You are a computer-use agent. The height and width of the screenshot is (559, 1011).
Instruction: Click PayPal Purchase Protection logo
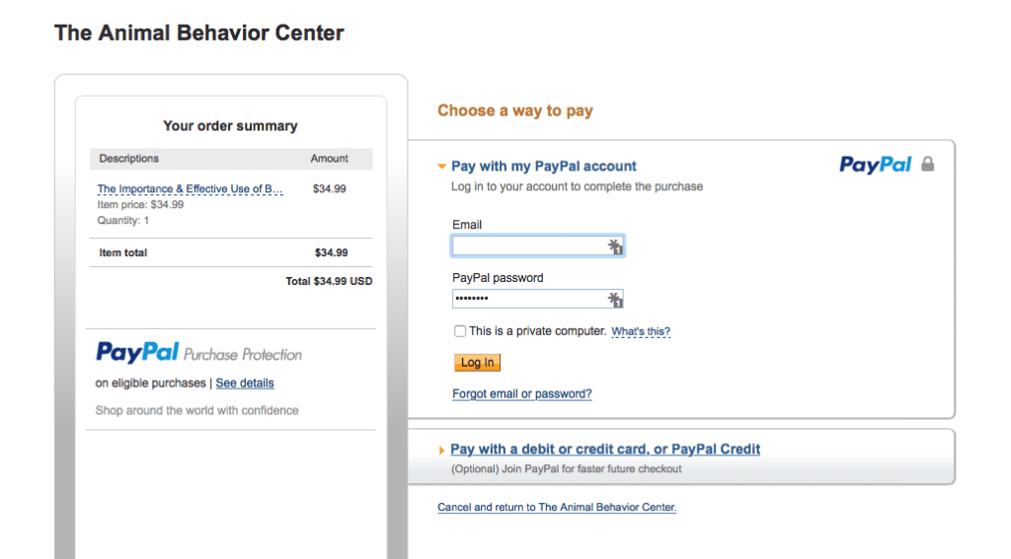[x=198, y=353]
